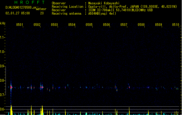Click the 0502 time marker
This screenshot has height=115, width=182.
(x=37, y=24)
